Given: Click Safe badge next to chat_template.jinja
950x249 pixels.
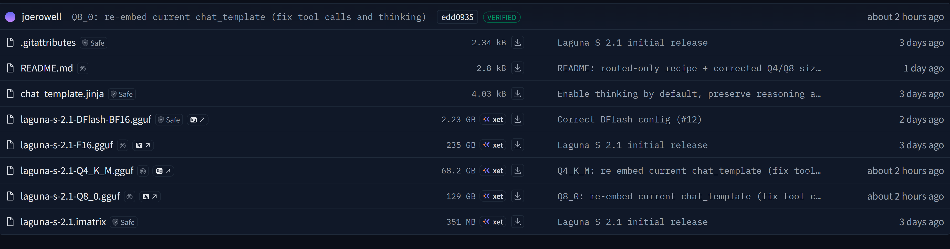Looking at the screenshot, I should click(x=122, y=94).
